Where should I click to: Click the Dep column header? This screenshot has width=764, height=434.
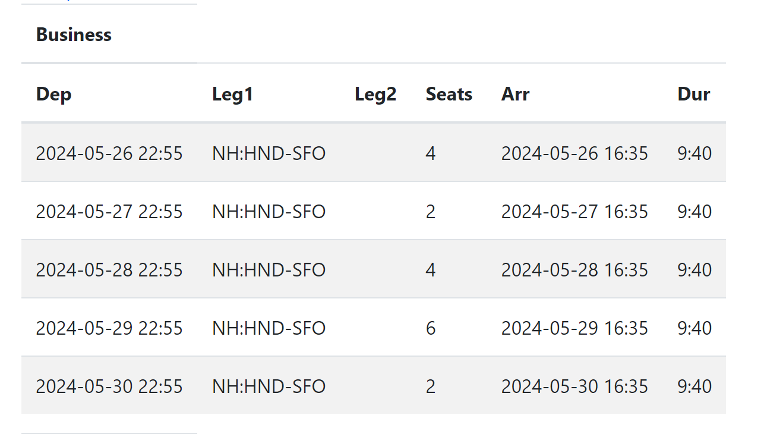point(53,94)
